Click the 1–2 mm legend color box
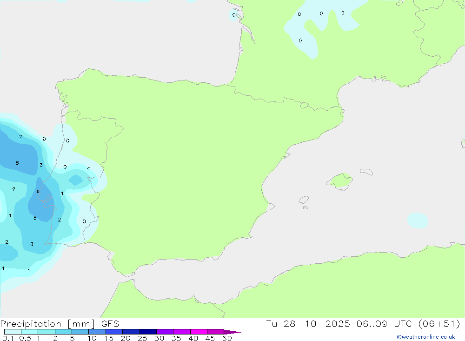 [x=46, y=332]
